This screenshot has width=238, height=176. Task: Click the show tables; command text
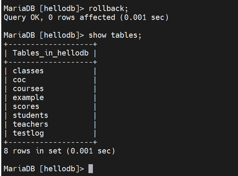(115, 35)
